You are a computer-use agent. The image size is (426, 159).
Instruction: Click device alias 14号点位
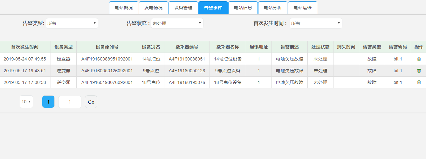click(x=151, y=59)
